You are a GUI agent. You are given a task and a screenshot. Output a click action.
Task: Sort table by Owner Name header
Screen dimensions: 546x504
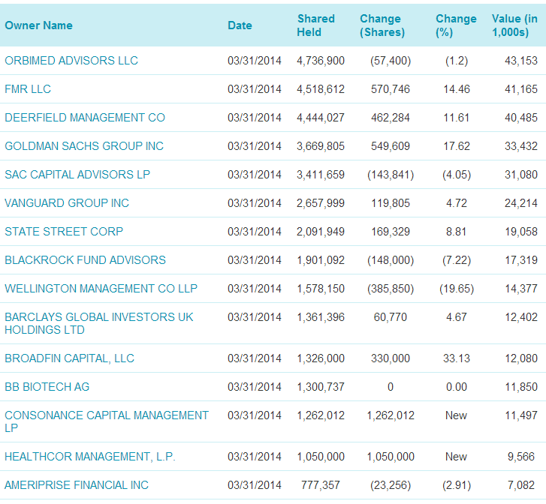coord(38,25)
